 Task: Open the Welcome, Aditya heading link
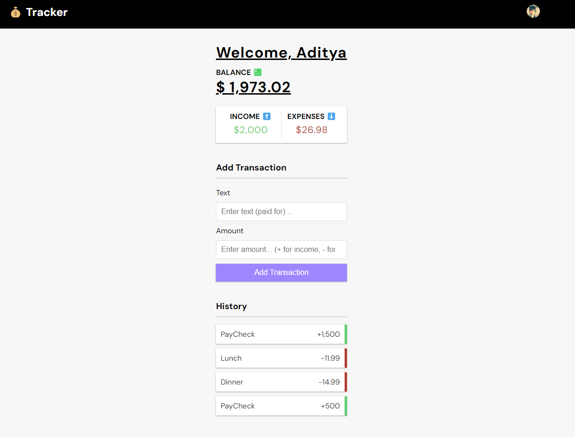pyautogui.click(x=281, y=52)
